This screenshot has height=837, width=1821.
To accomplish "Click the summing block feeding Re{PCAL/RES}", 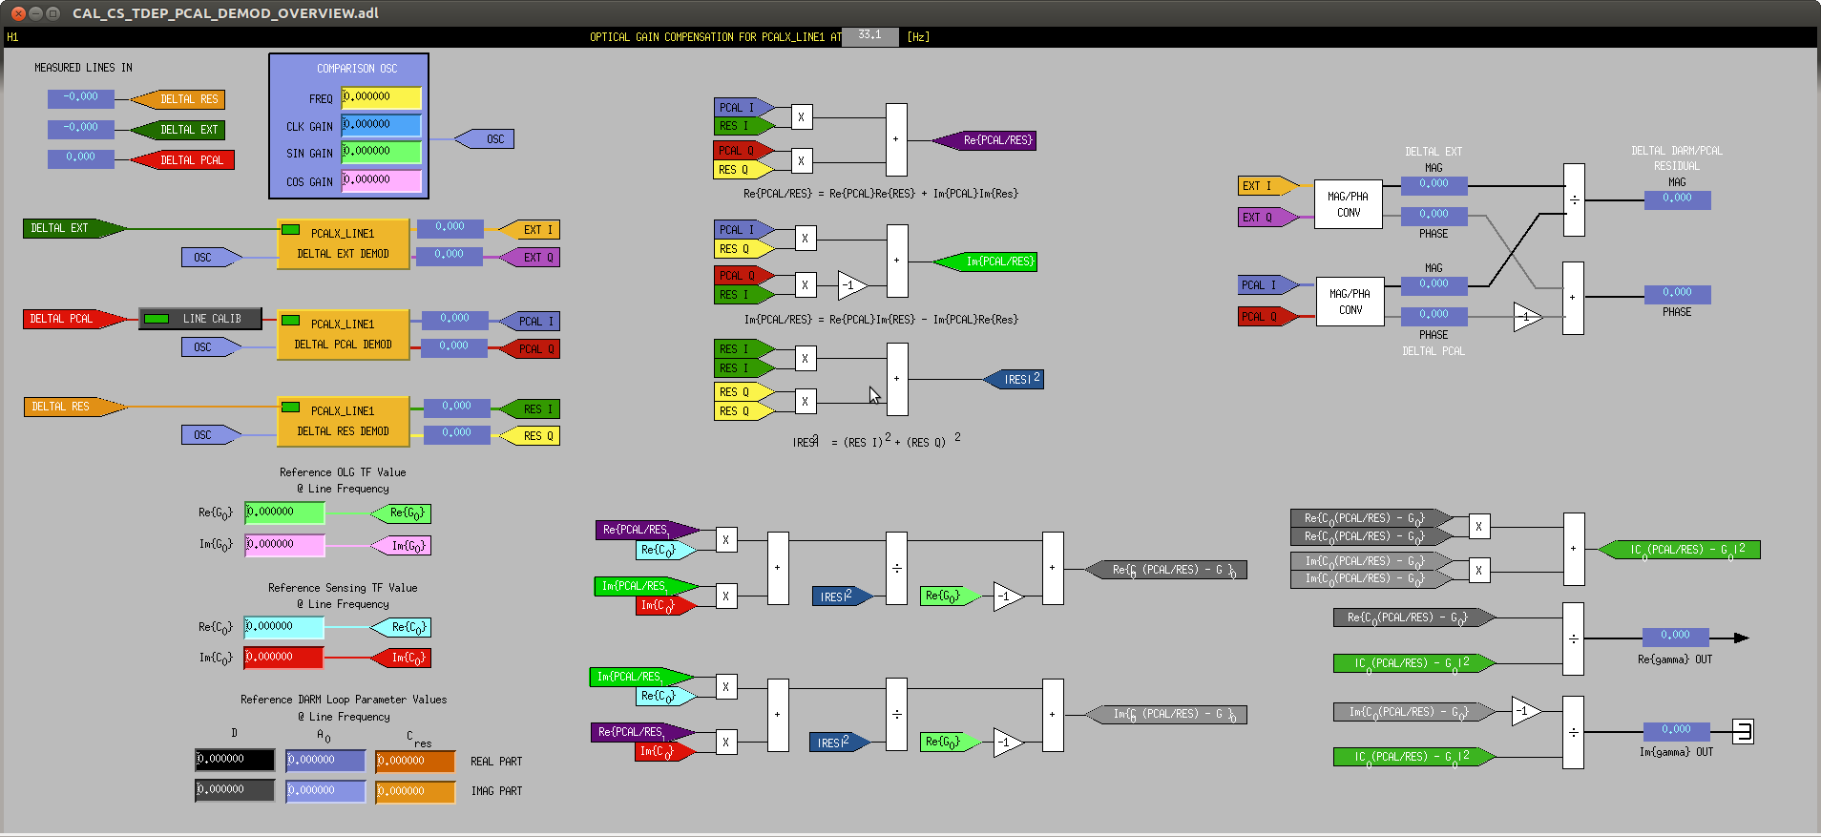I will 896,139.
